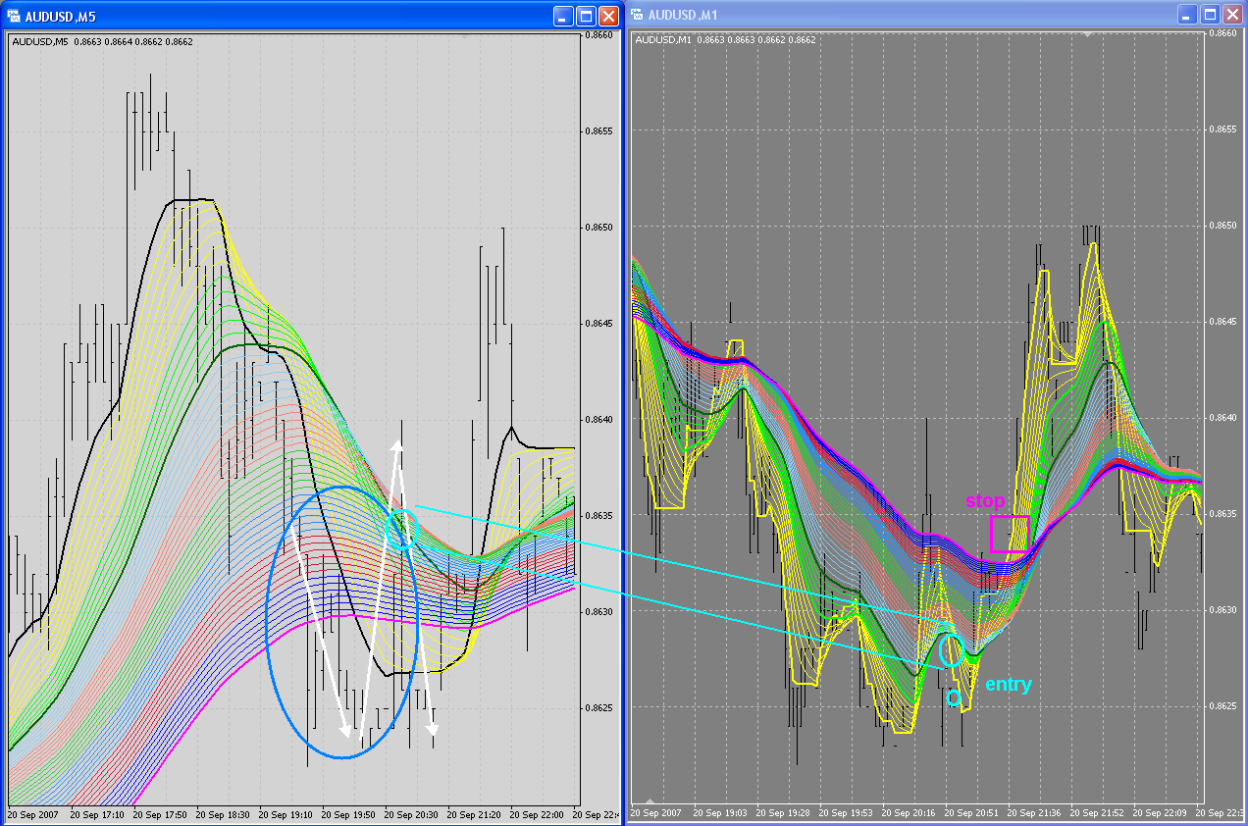Click the AUDUSD,M1 window chart icon

click(x=637, y=15)
